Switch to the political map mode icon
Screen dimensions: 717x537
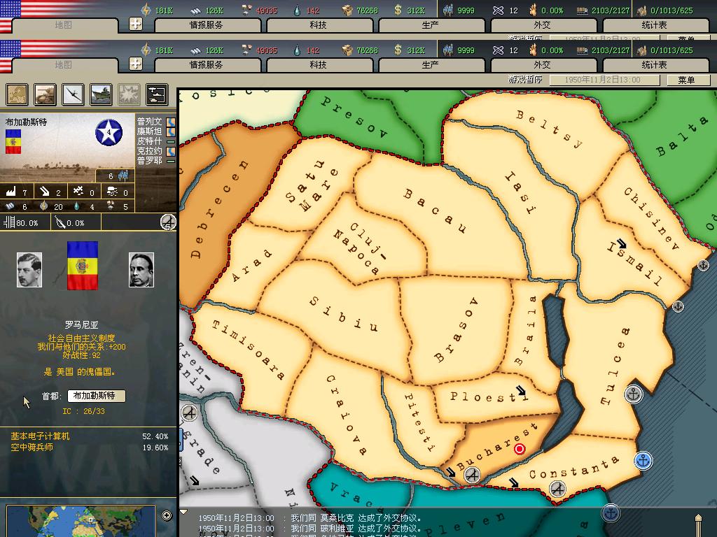tap(18, 94)
